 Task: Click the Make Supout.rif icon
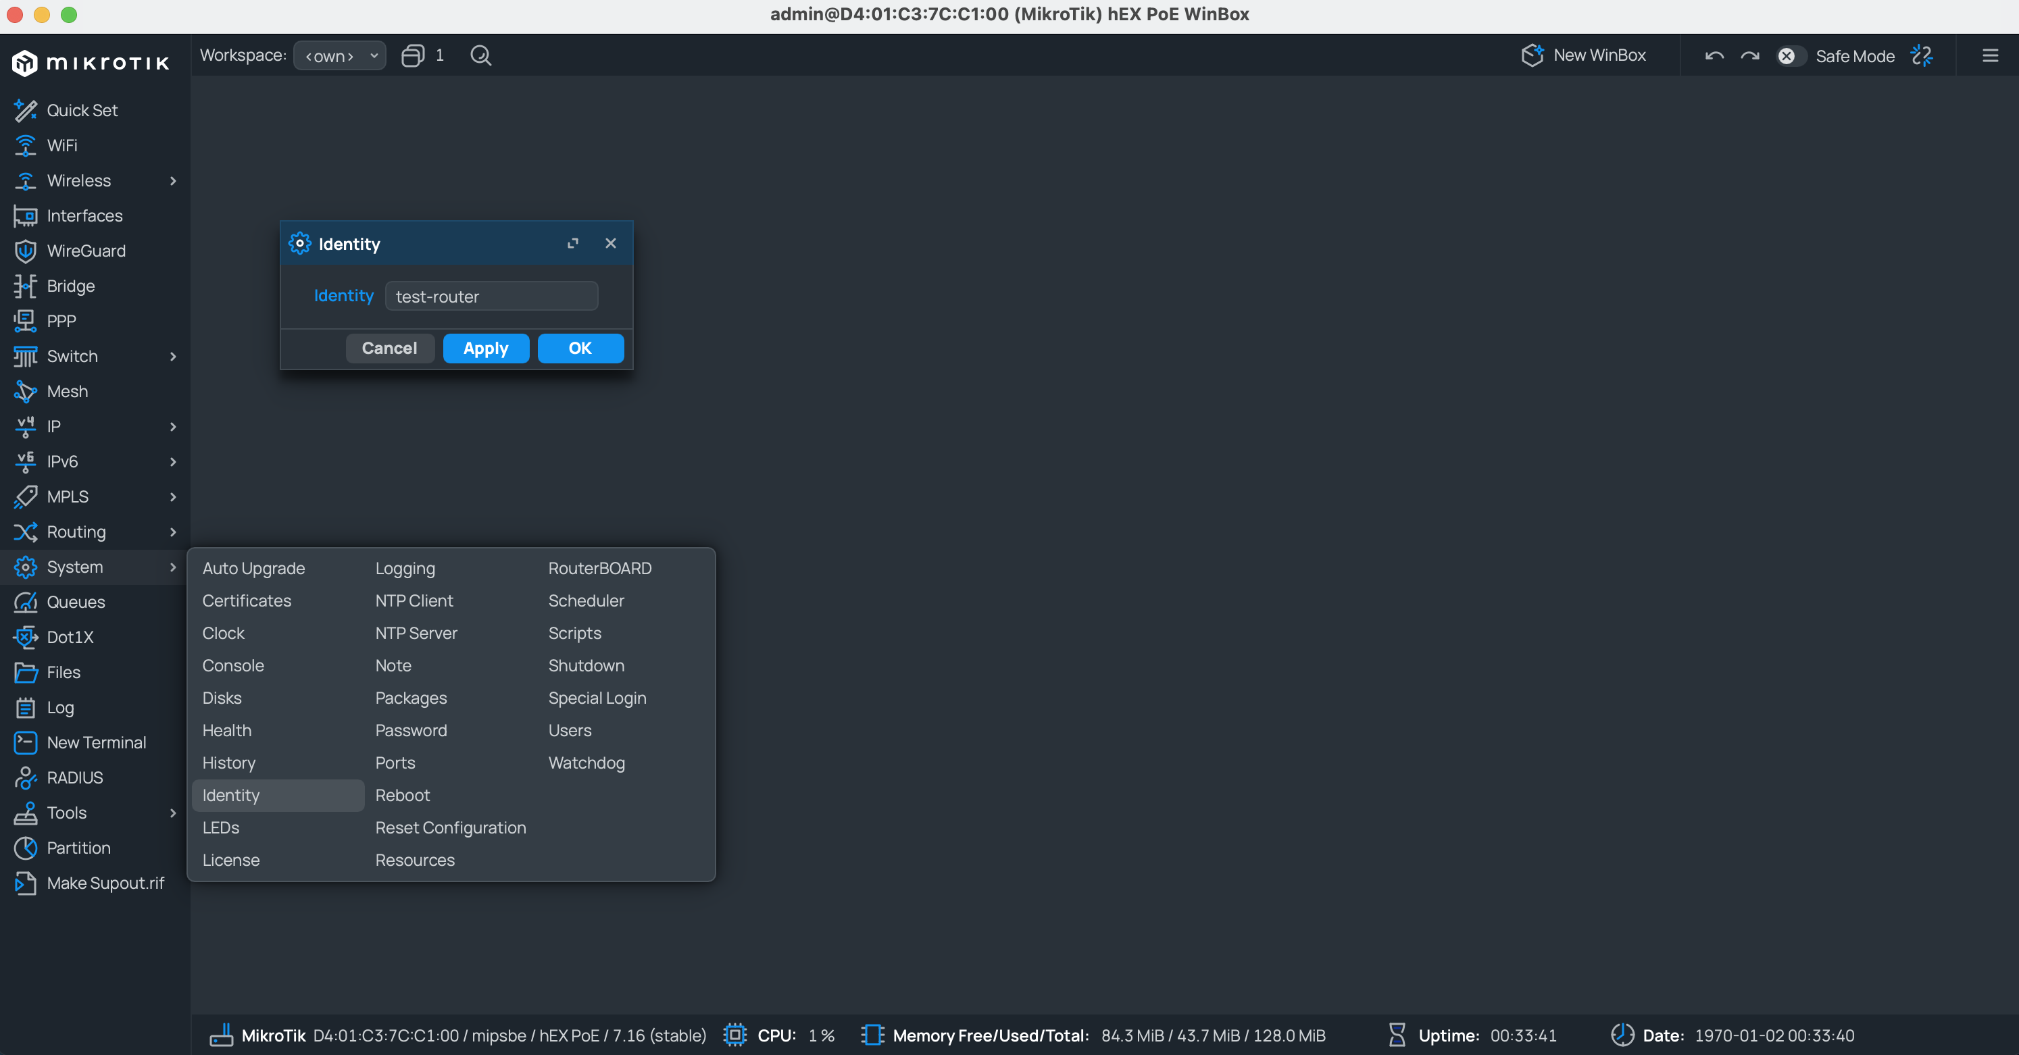(25, 883)
